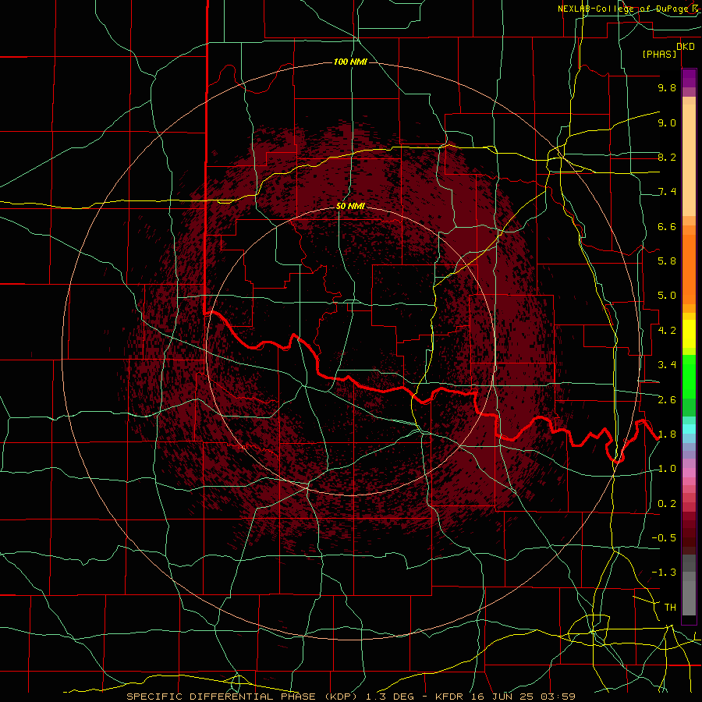The height and width of the screenshot is (702, 702).
Task: Pick the bright green color bar segment
Action: [689, 377]
